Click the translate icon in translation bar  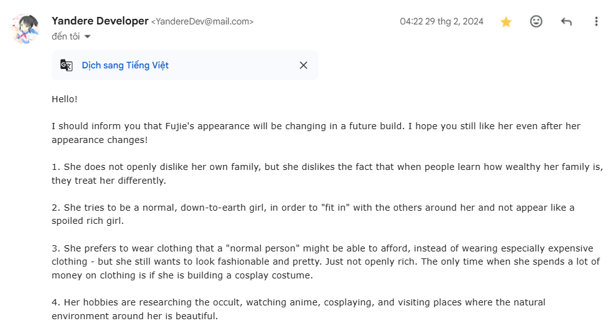click(x=66, y=65)
